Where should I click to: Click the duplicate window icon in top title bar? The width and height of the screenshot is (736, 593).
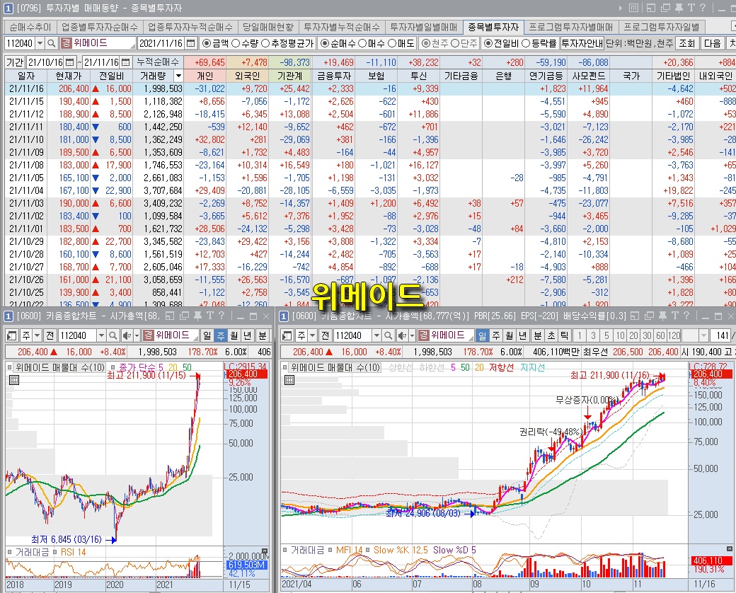[x=665, y=8]
